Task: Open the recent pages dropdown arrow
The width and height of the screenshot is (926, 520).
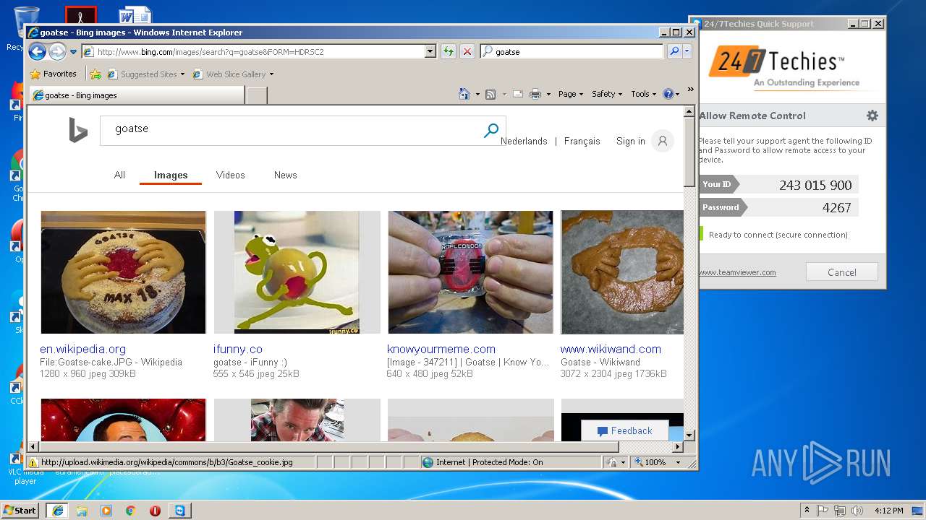Action: [73, 52]
